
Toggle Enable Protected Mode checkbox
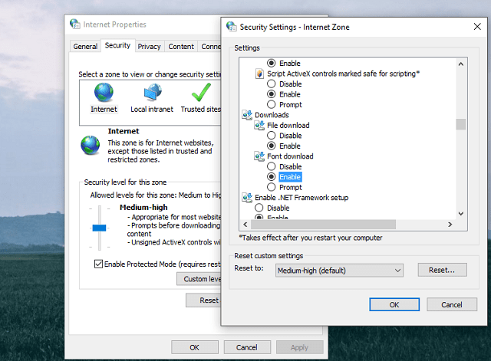pyautogui.click(x=98, y=264)
